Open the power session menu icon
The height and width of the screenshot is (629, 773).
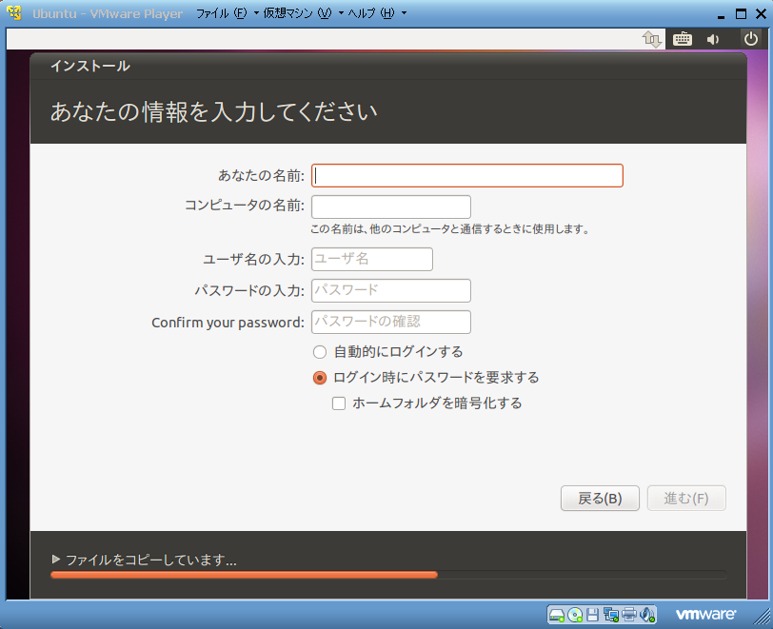tap(751, 39)
